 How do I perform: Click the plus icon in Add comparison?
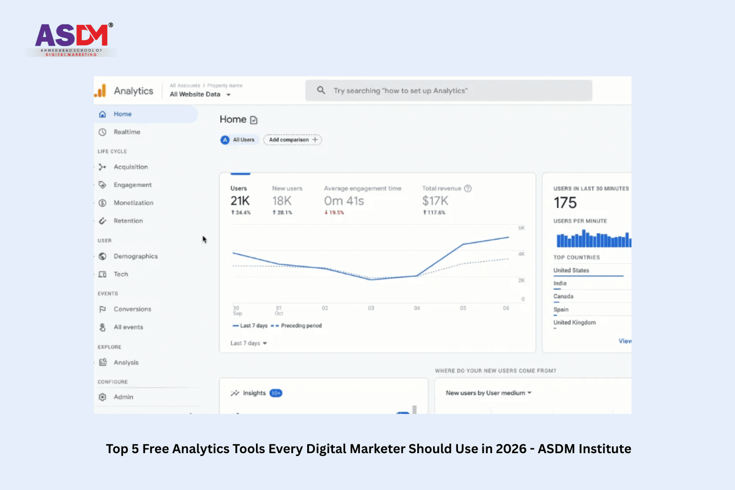point(315,140)
